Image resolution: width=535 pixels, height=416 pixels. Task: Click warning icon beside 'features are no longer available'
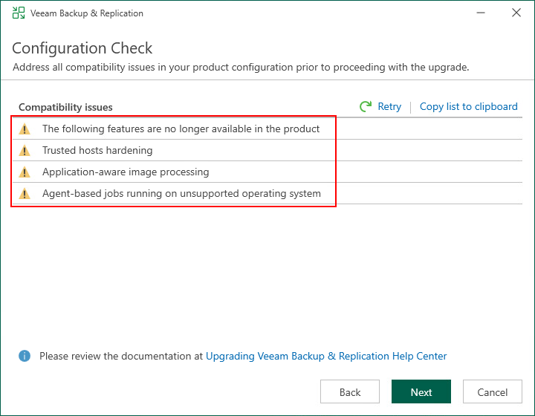(x=25, y=129)
